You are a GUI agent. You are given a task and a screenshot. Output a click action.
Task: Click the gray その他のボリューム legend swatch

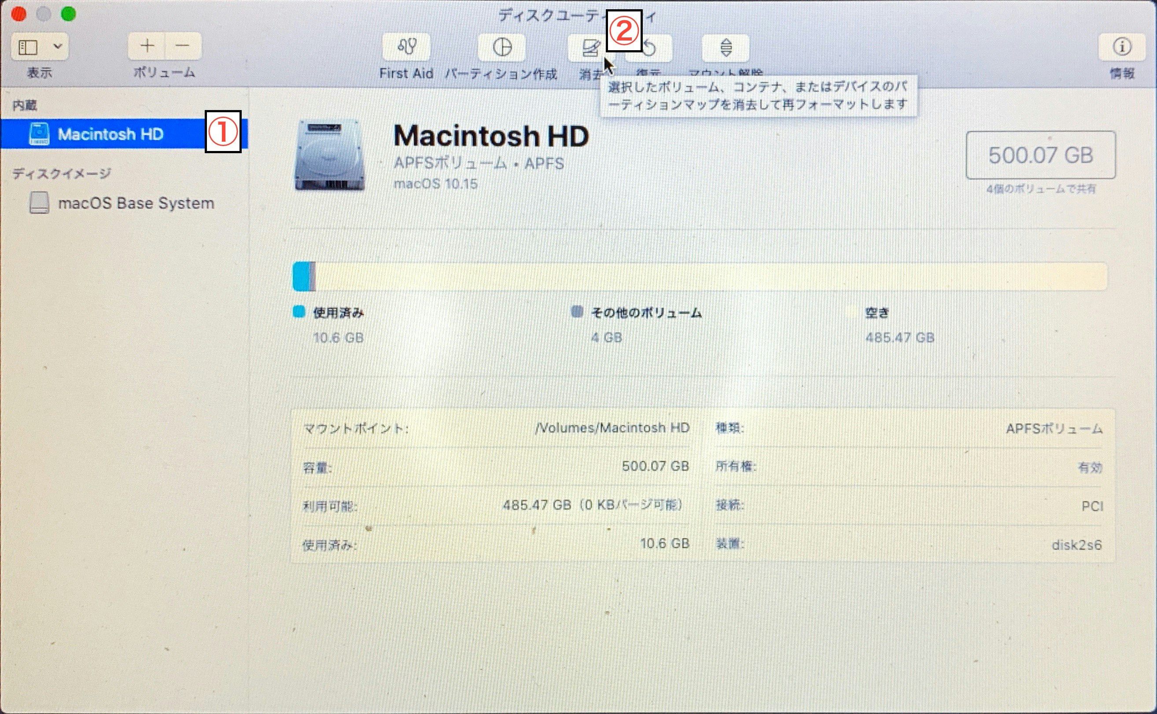tap(577, 312)
